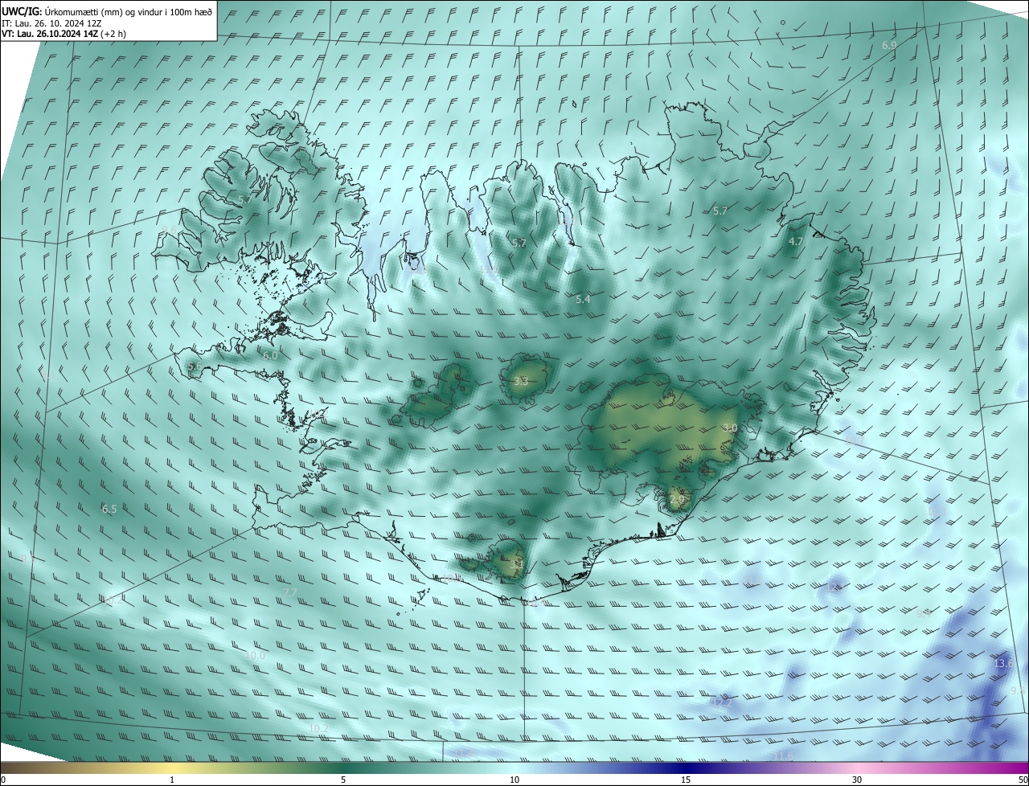Image resolution: width=1029 pixels, height=786 pixels.
Task: Click the 10.2 value label over the sea
Action: (318, 728)
